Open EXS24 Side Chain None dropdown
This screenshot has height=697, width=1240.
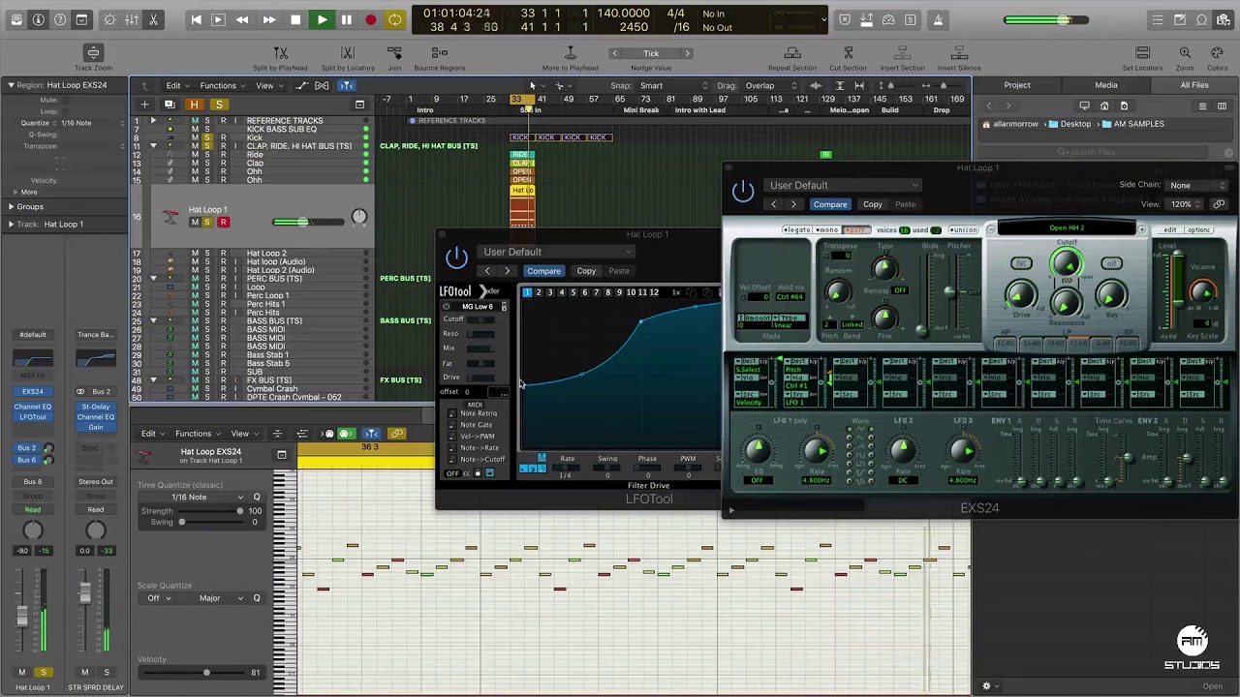coord(1197,185)
